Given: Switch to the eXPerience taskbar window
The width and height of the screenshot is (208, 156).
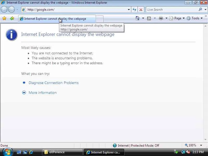Looking at the screenshot, I should pyautogui.click(x=62, y=152).
